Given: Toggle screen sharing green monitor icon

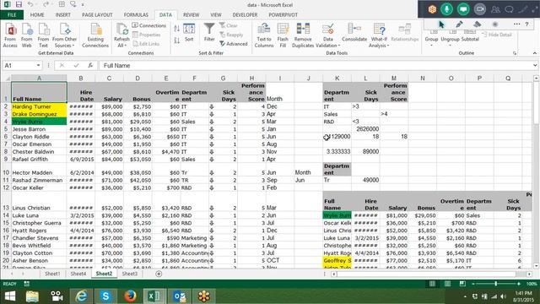Looking at the screenshot, I should [463, 9].
